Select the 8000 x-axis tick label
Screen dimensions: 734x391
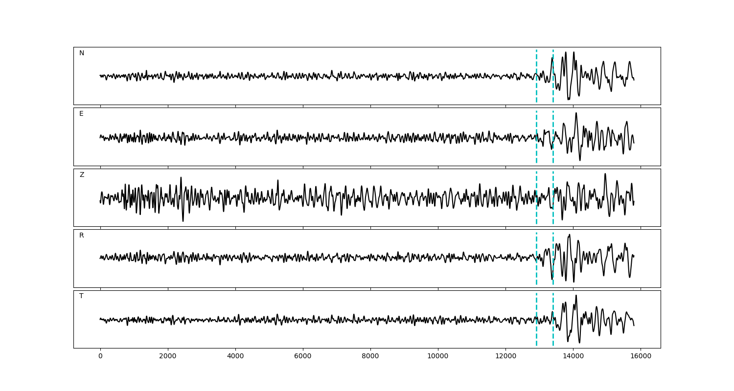pyautogui.click(x=370, y=357)
